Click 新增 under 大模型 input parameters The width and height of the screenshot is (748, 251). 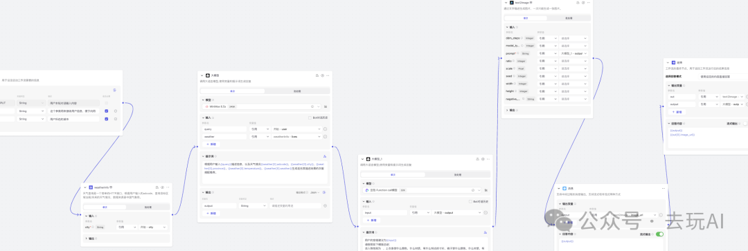pos(211,144)
